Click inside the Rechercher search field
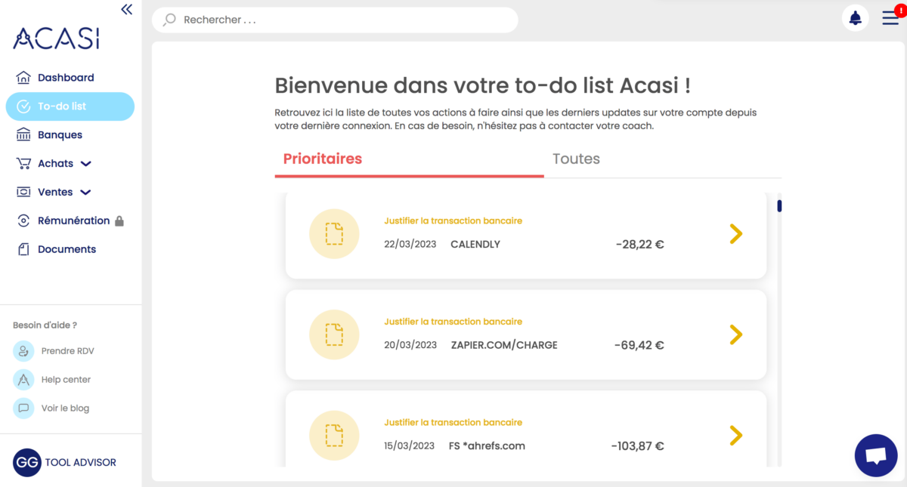907x487 pixels. (335, 20)
